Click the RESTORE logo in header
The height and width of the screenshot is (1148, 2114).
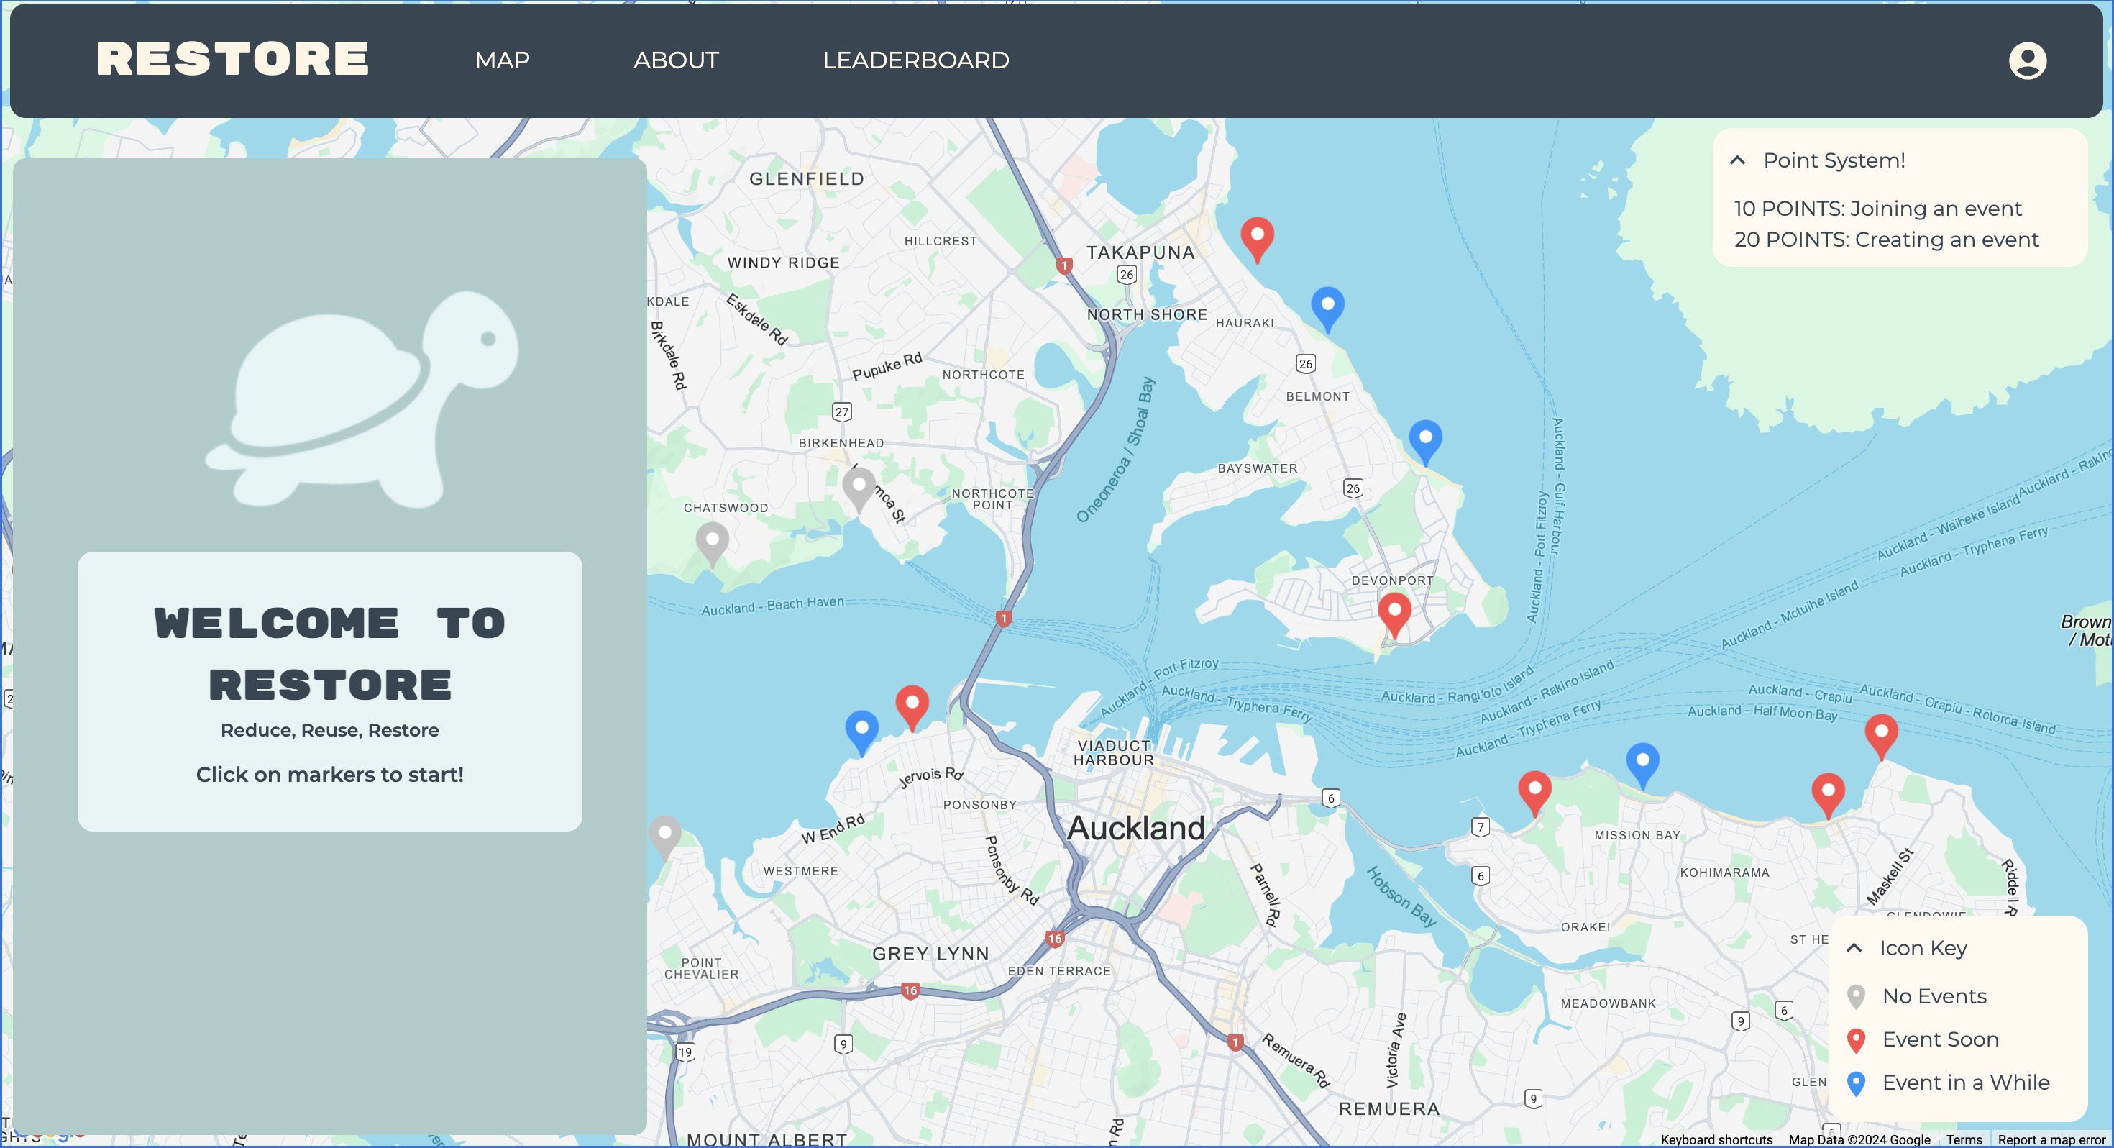coord(233,59)
